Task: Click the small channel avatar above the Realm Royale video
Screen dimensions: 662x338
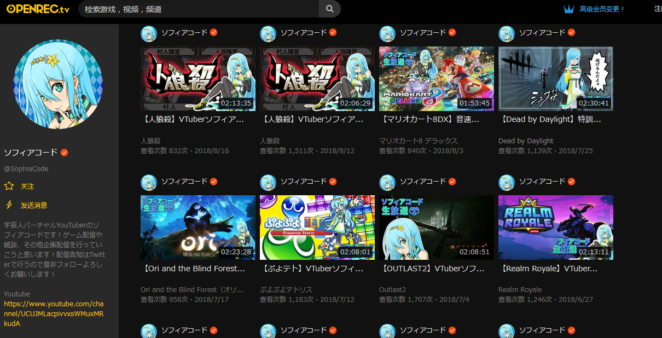Action: click(x=507, y=183)
